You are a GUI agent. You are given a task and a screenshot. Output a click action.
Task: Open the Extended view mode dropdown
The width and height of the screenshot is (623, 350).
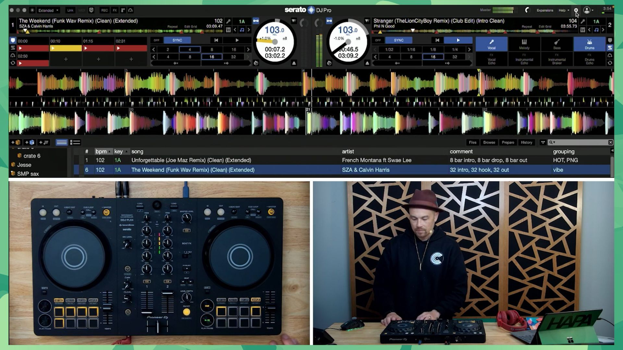coord(48,10)
